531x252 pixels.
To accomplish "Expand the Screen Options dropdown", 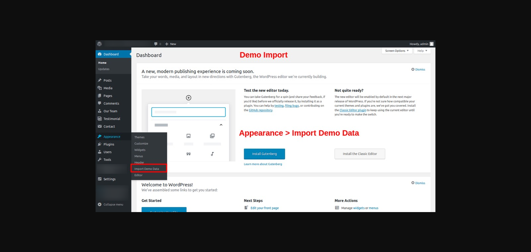I will point(397,51).
